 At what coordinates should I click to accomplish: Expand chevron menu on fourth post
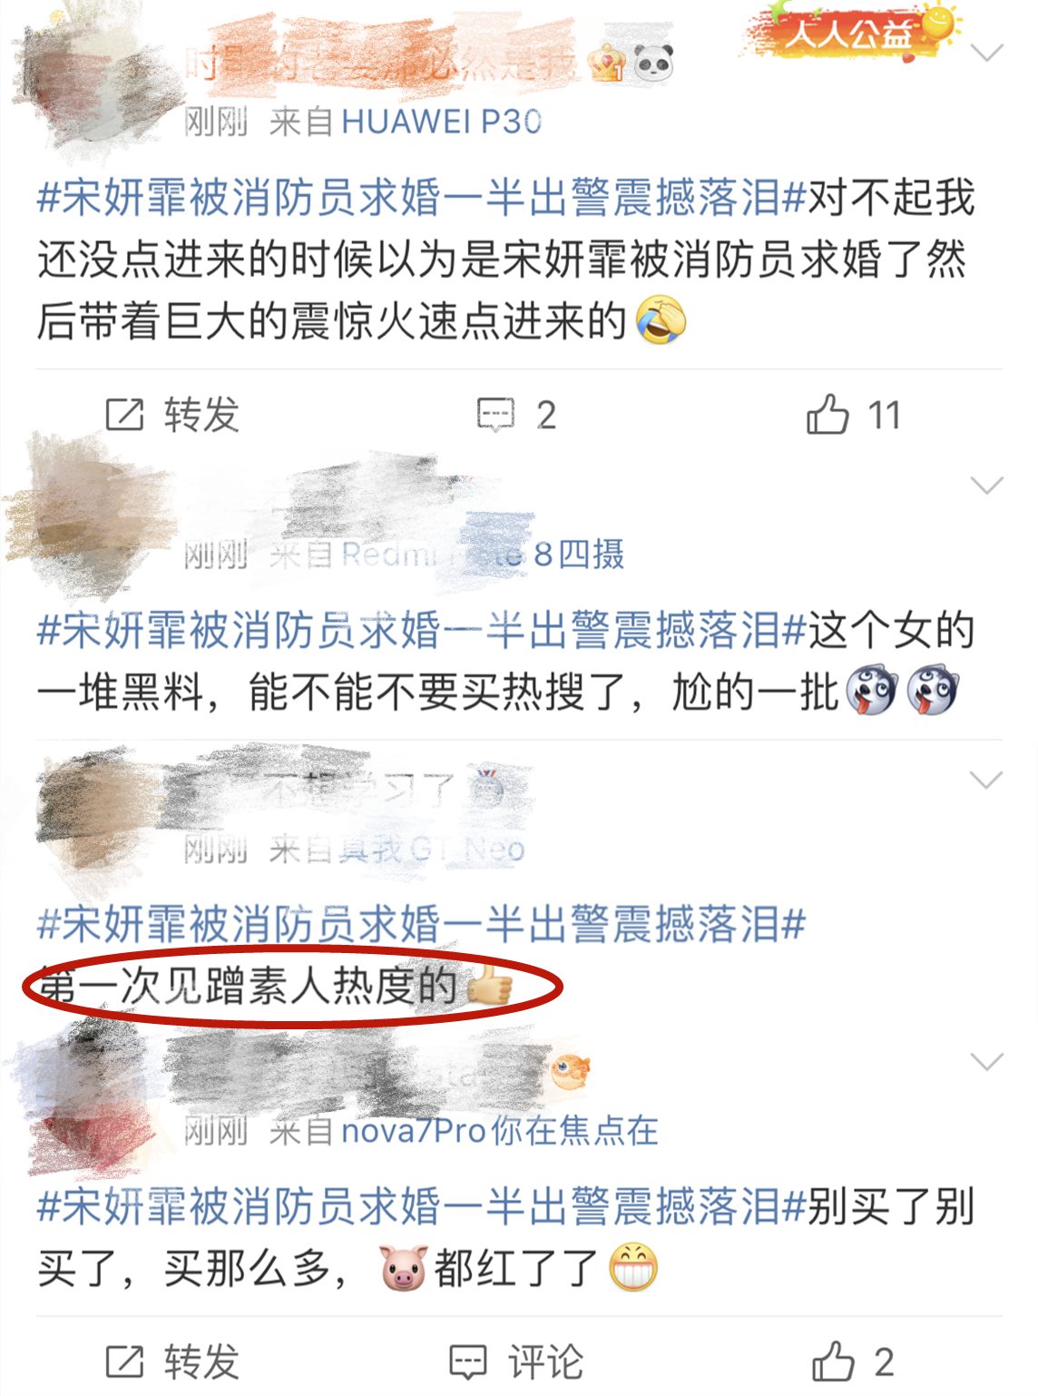click(986, 1062)
